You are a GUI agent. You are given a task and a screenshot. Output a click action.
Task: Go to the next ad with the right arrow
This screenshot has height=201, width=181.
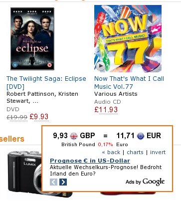63,182
